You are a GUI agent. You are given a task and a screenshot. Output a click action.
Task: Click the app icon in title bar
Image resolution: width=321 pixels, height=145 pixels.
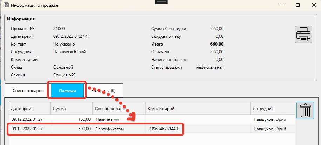(x=6, y=5)
